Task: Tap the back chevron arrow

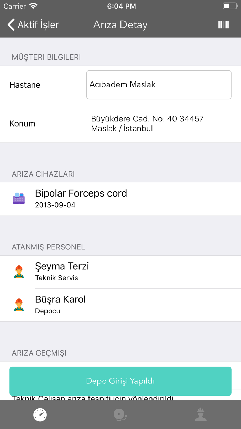Action: point(11,24)
